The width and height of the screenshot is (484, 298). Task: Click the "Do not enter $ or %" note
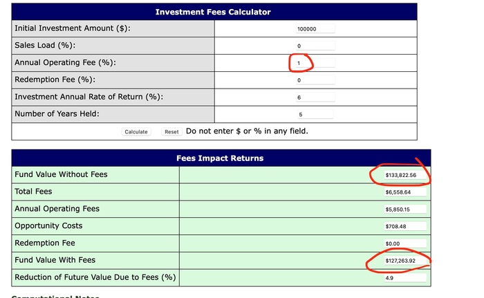[x=247, y=131]
